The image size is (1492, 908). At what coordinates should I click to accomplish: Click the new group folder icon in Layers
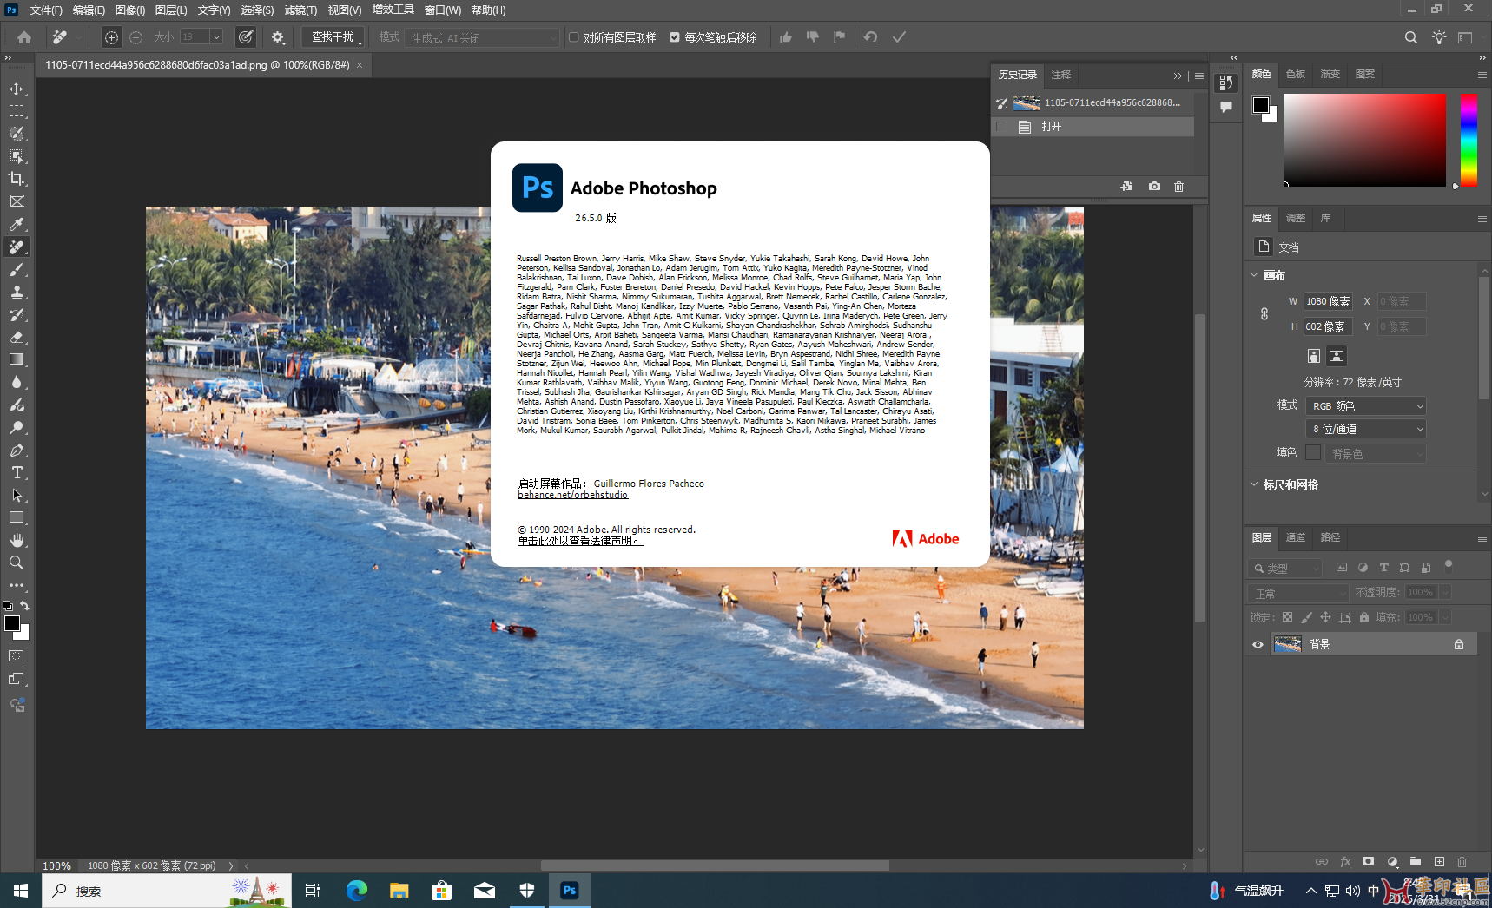click(1416, 861)
